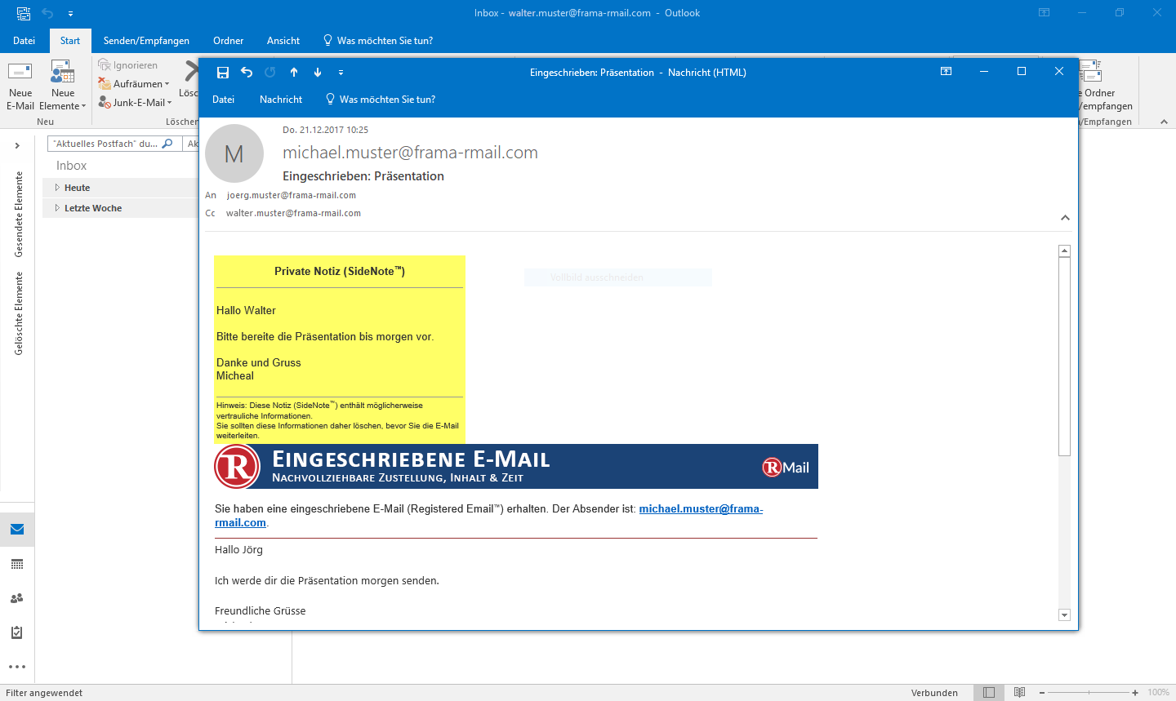Image resolution: width=1176 pixels, height=701 pixels.
Task: Click the Outlook send/receive quick access icon
Action: click(x=24, y=13)
